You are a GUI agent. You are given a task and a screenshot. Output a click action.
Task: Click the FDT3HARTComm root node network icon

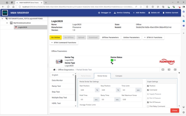[x=7, y=19]
